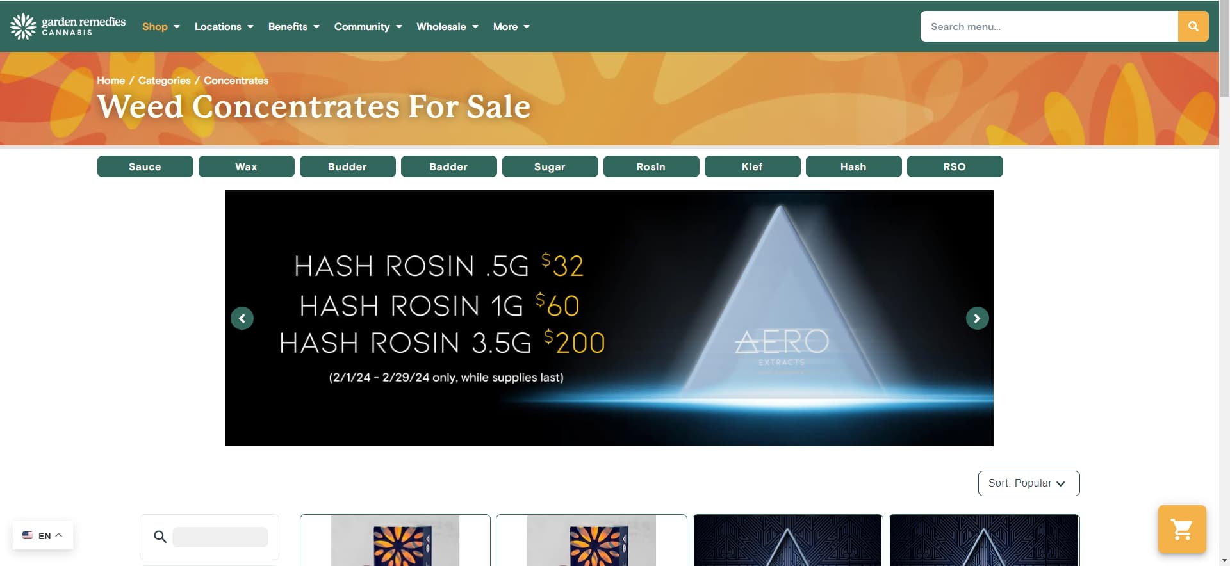1230x566 pixels.
Task: Open the More menu
Action: 511,27
